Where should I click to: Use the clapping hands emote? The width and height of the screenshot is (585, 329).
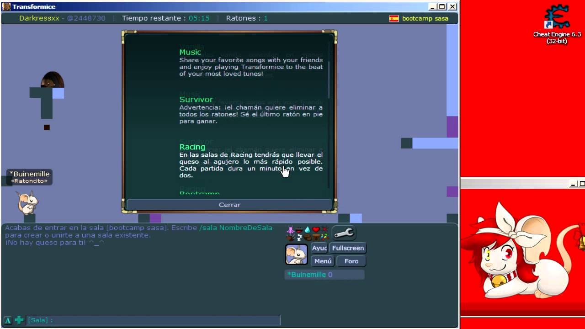(290, 238)
